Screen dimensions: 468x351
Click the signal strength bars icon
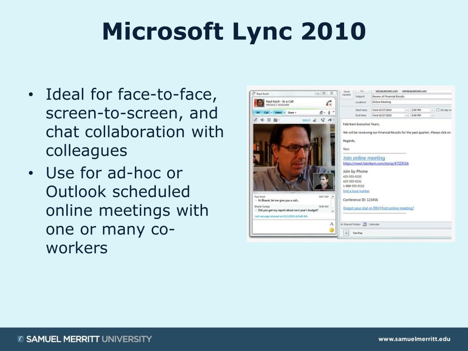coord(314,120)
